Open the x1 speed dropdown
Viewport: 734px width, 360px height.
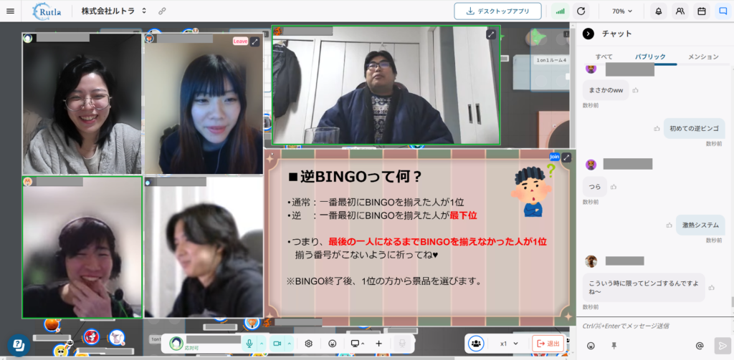point(509,344)
